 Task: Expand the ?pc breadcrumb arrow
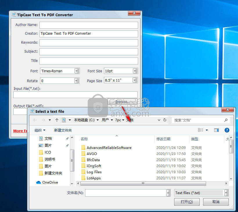(x=123, y=120)
